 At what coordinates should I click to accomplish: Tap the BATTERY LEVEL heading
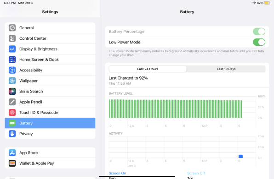[x=121, y=93]
